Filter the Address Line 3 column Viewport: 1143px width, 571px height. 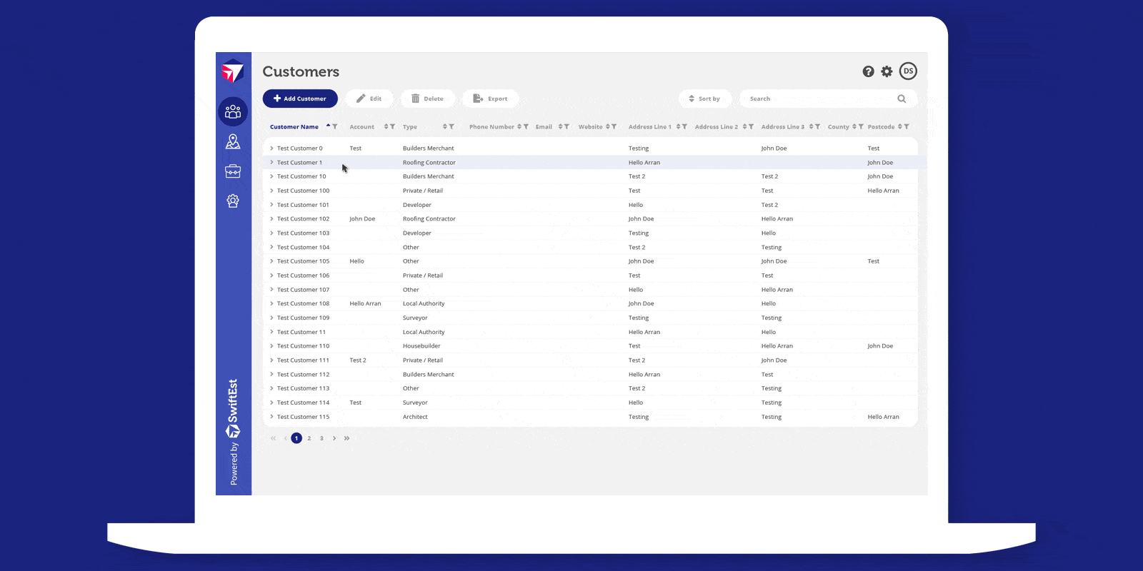pos(817,126)
